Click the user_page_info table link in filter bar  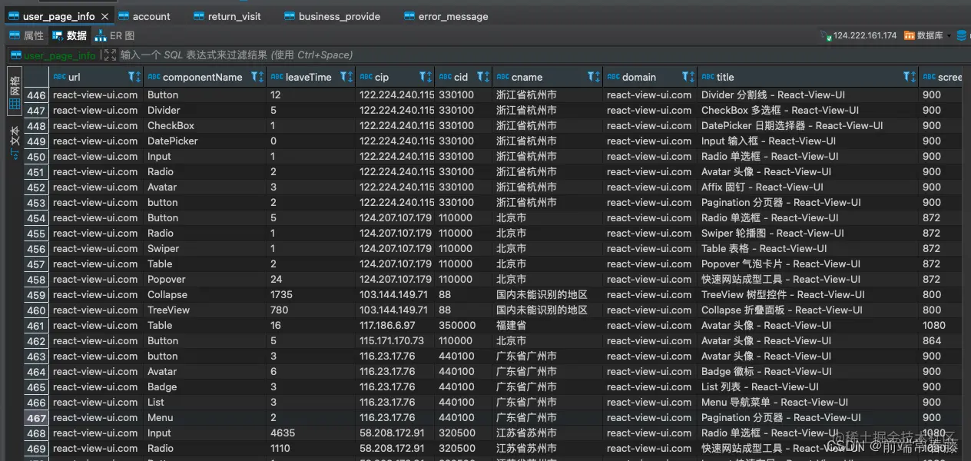point(53,55)
